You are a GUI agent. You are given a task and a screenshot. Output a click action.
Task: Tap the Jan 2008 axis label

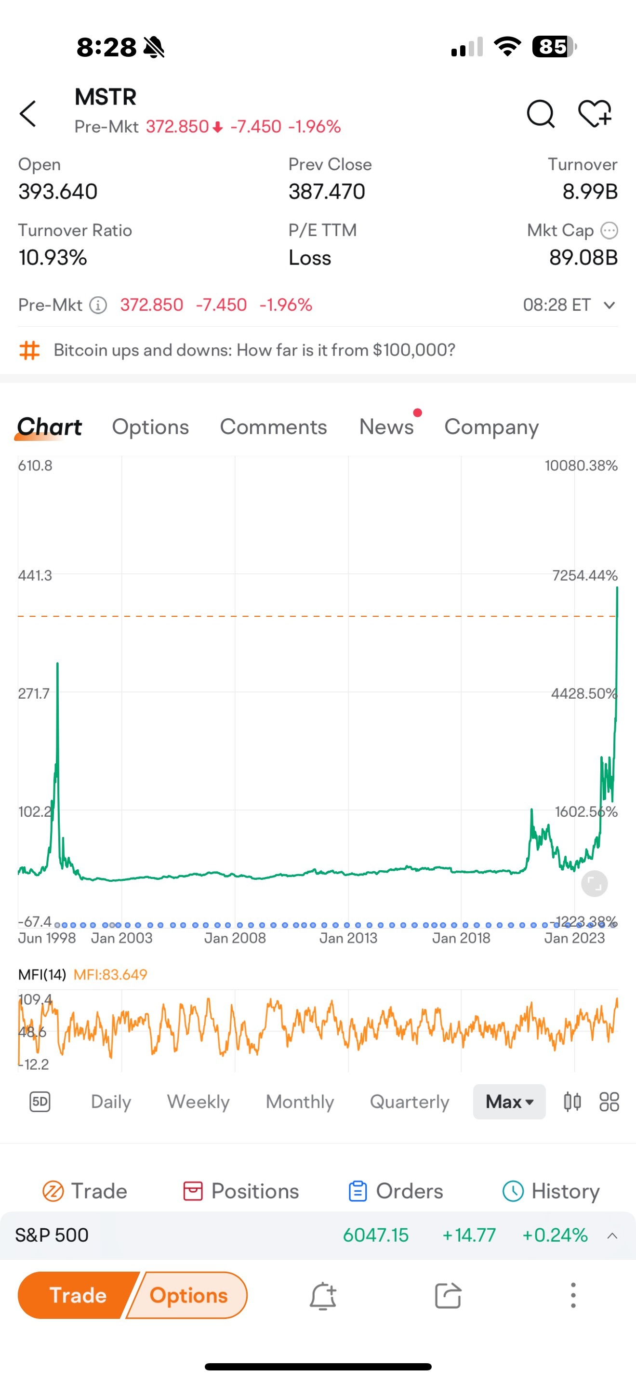coord(235,938)
